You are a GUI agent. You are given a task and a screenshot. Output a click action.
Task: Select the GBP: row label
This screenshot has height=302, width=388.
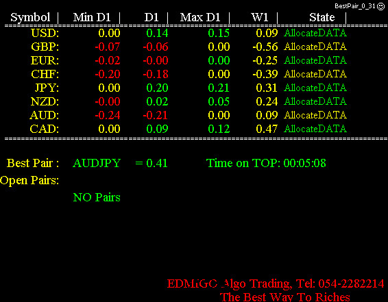pyautogui.click(x=45, y=47)
